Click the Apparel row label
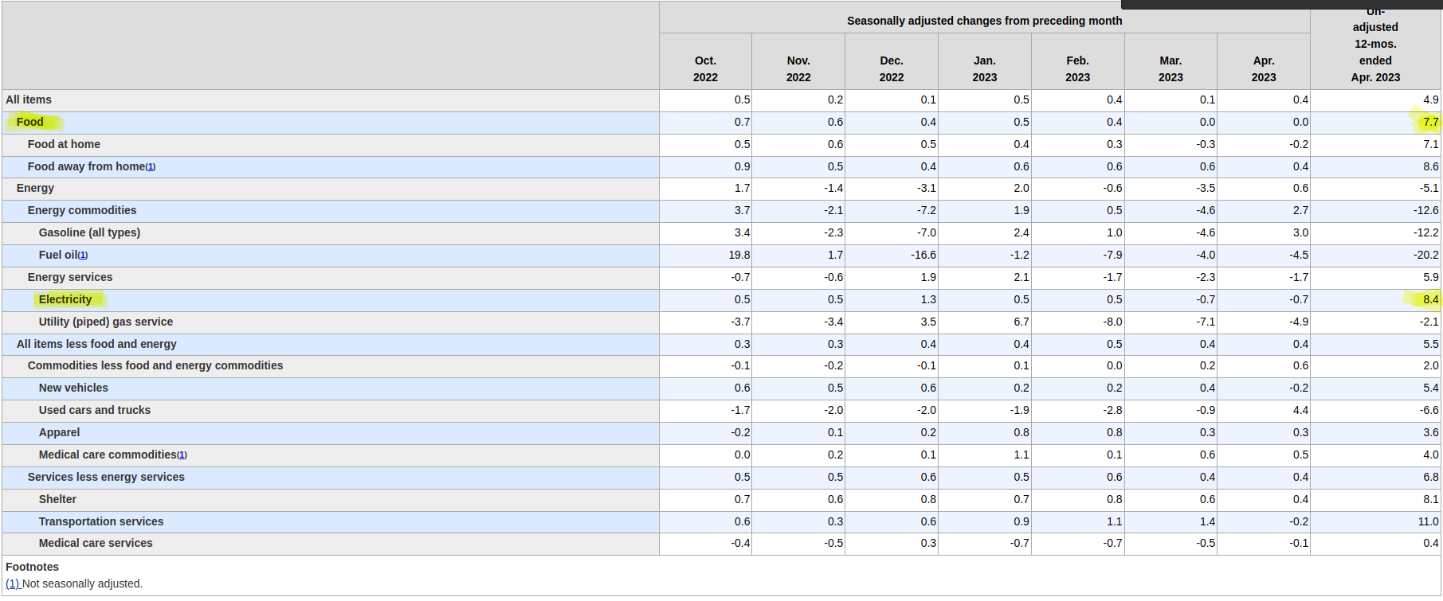The image size is (1443, 601). [60, 432]
